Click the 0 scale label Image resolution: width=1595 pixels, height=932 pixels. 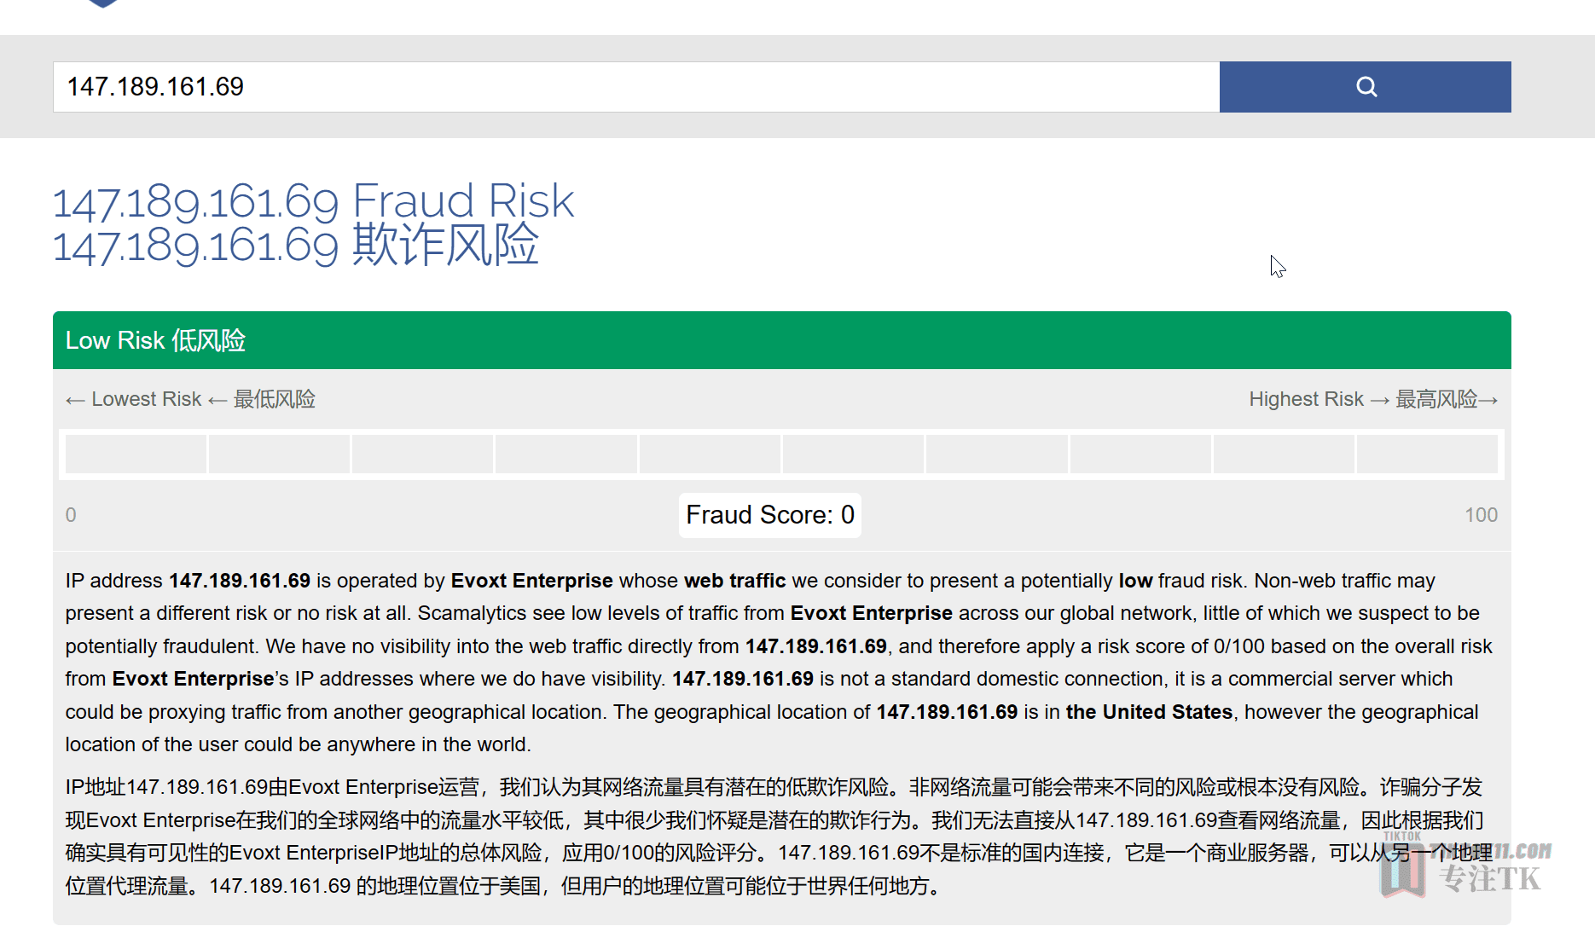(x=71, y=515)
